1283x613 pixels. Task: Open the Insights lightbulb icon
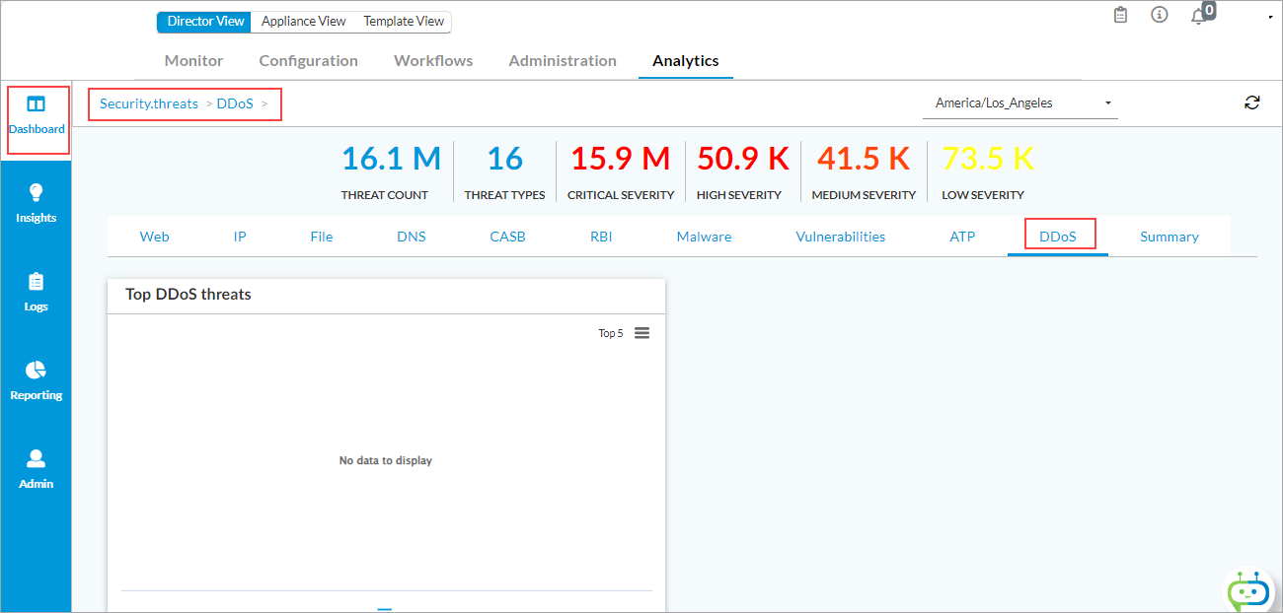37,192
